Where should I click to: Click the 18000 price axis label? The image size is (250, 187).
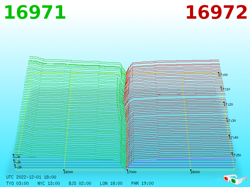tap(195, 172)
